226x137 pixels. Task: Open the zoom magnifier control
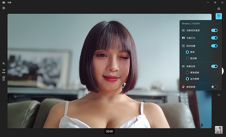(x=4, y=63)
